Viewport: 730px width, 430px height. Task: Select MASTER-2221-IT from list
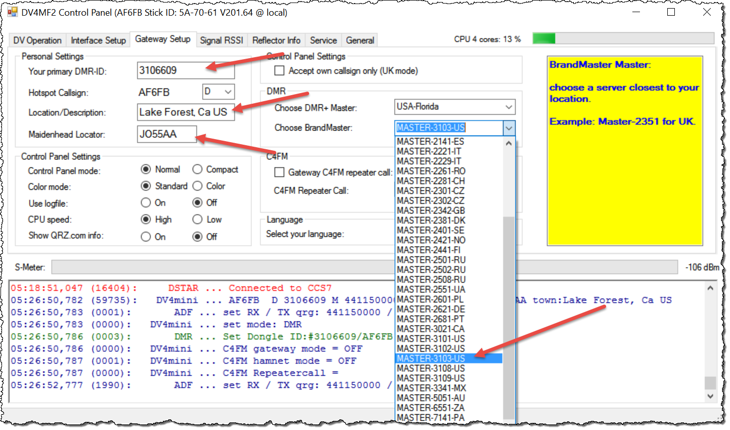449,151
